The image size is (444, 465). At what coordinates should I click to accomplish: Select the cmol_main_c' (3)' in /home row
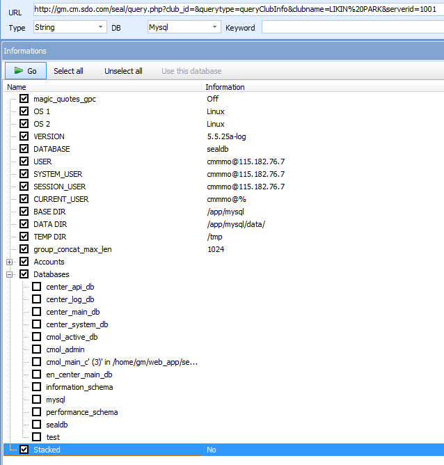pos(122,362)
